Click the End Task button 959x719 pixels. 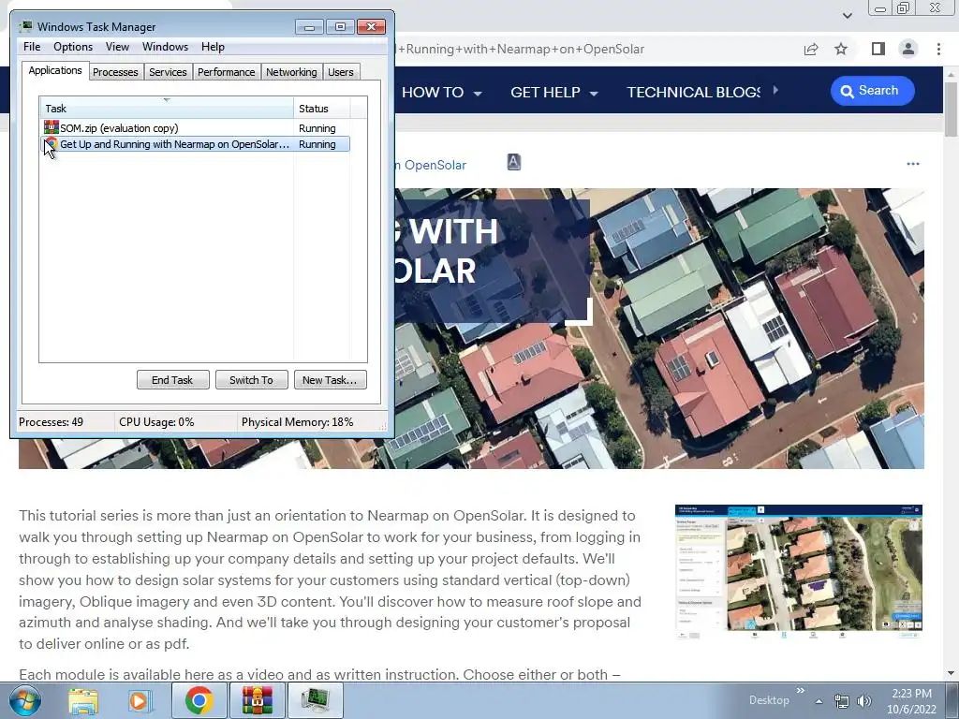tap(172, 380)
